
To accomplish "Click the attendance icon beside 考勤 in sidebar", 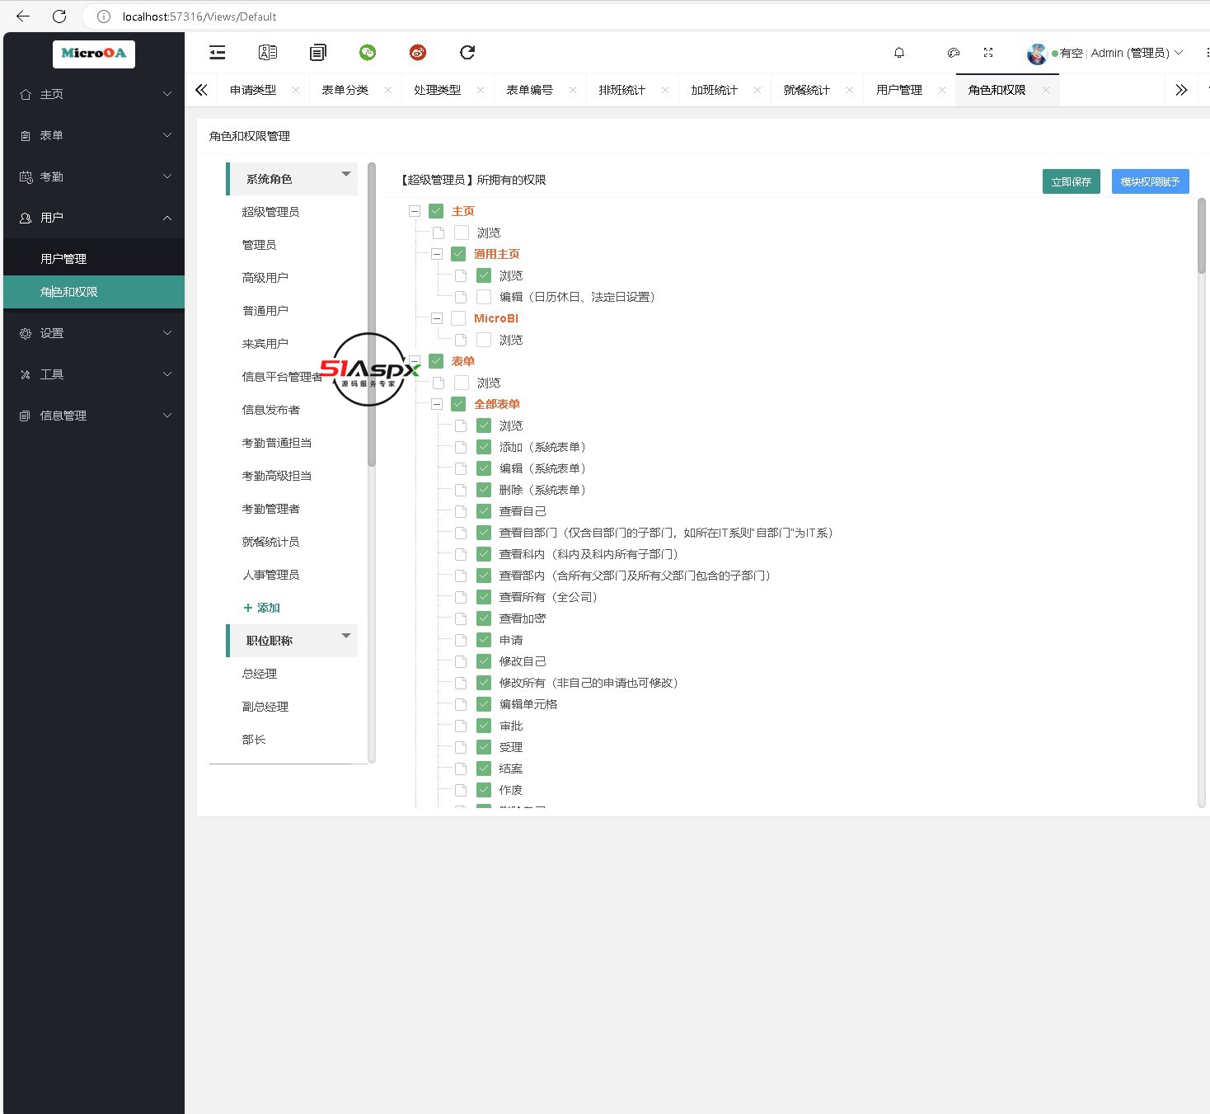I will [26, 176].
